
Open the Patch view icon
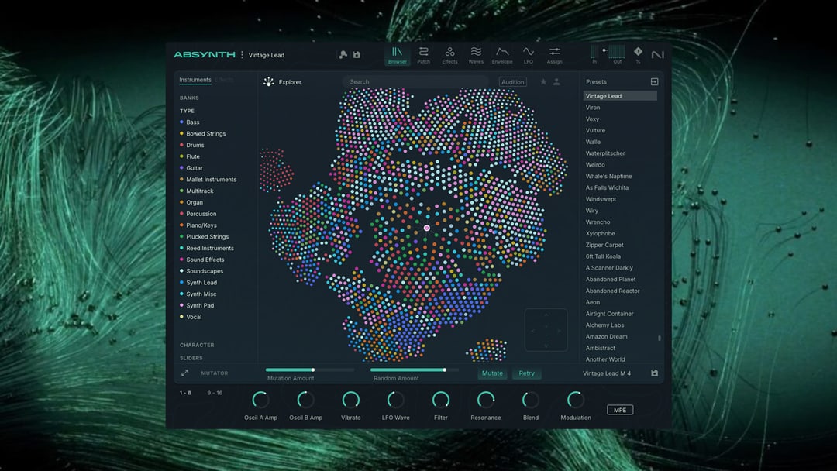423,54
